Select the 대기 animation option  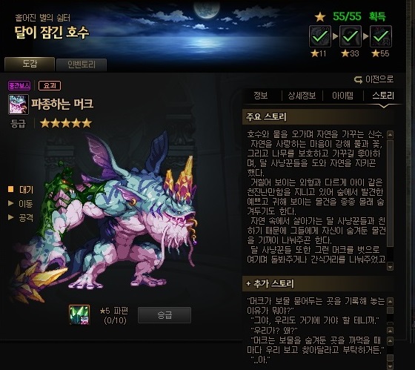coord(21,189)
